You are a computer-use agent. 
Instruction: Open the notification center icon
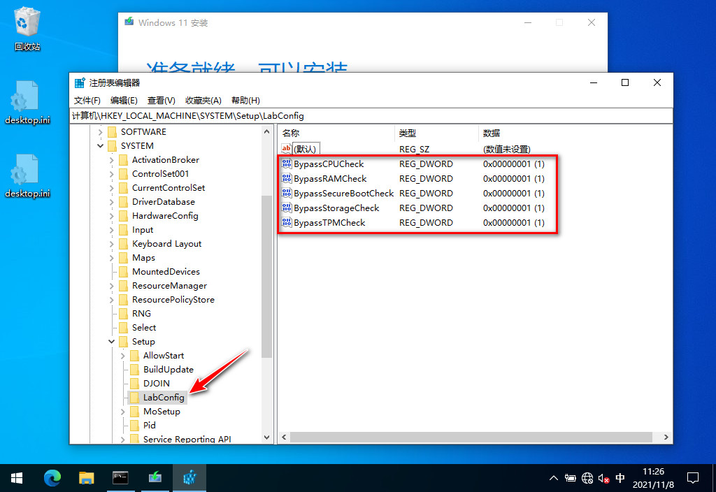tap(693, 478)
